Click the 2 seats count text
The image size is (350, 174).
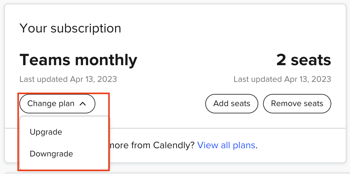tap(303, 60)
